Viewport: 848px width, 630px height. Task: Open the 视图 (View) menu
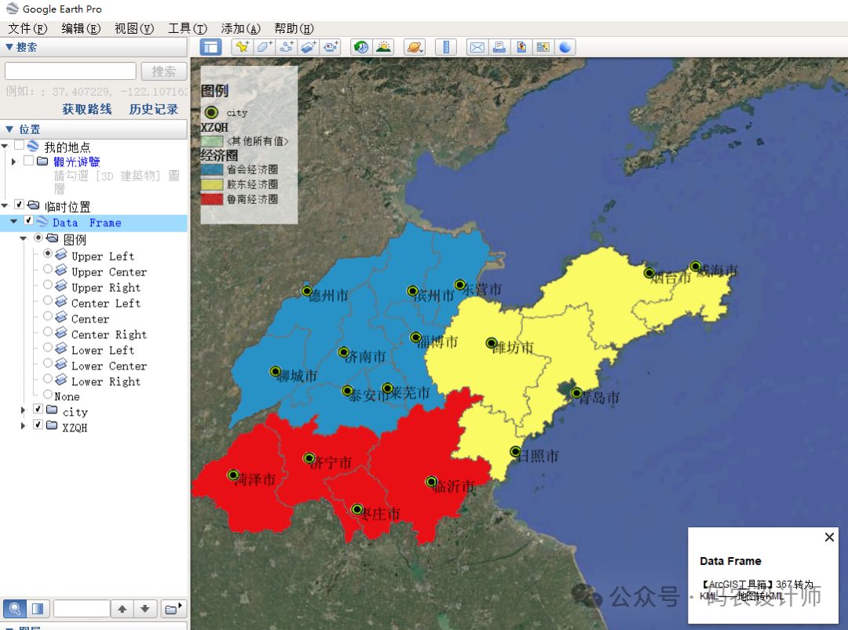(133, 28)
